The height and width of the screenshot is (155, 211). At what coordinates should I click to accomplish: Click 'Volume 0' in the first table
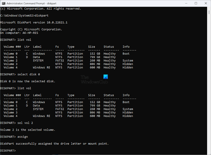coord(11,54)
